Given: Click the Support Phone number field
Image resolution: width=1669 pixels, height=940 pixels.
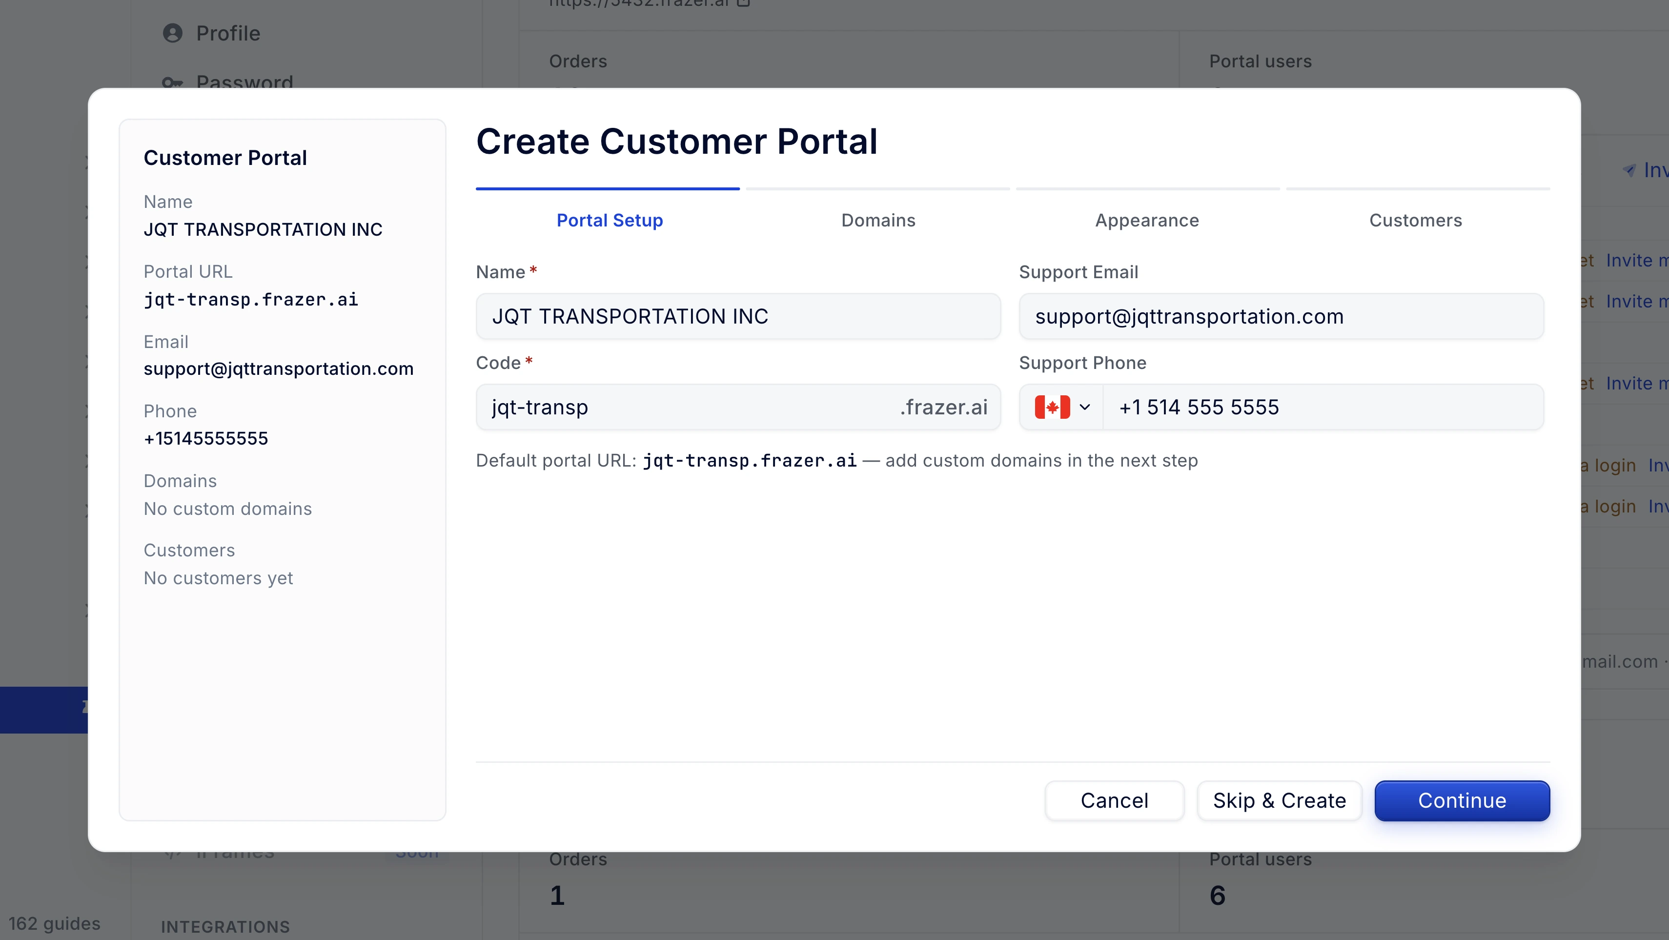Looking at the screenshot, I should pyautogui.click(x=1323, y=407).
